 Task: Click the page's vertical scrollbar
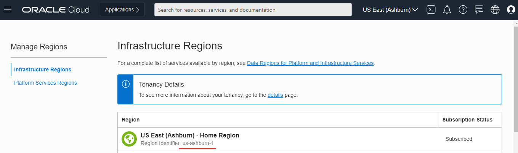pyautogui.click(x=516, y=76)
